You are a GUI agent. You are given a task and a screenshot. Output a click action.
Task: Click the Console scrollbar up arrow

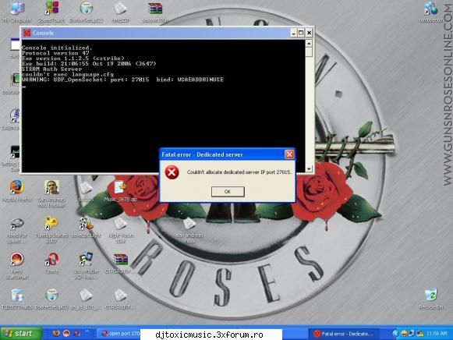[309, 44]
